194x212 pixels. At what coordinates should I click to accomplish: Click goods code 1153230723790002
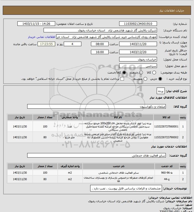(x=166, y=137)
